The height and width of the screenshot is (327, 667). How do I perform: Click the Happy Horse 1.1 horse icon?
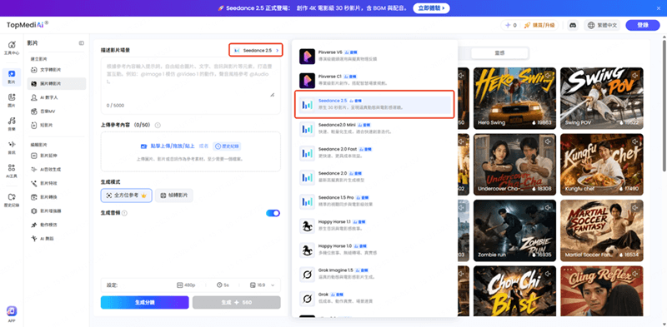[307, 226]
